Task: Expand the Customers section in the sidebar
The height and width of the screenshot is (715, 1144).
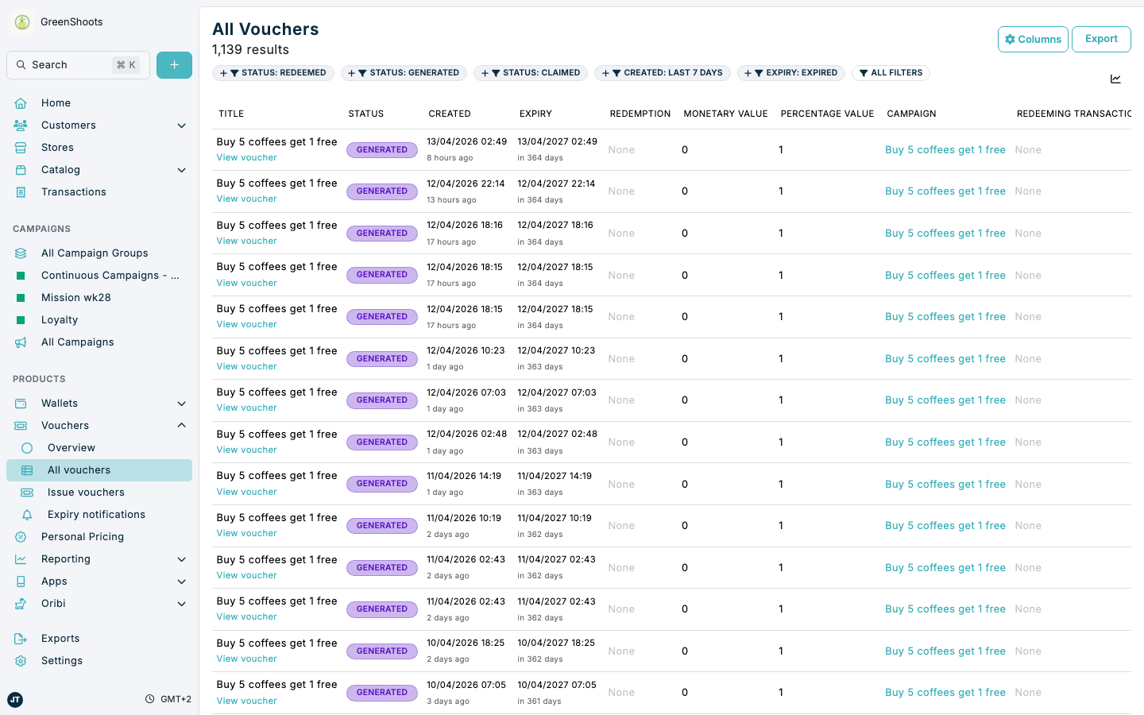Action: coord(181,125)
